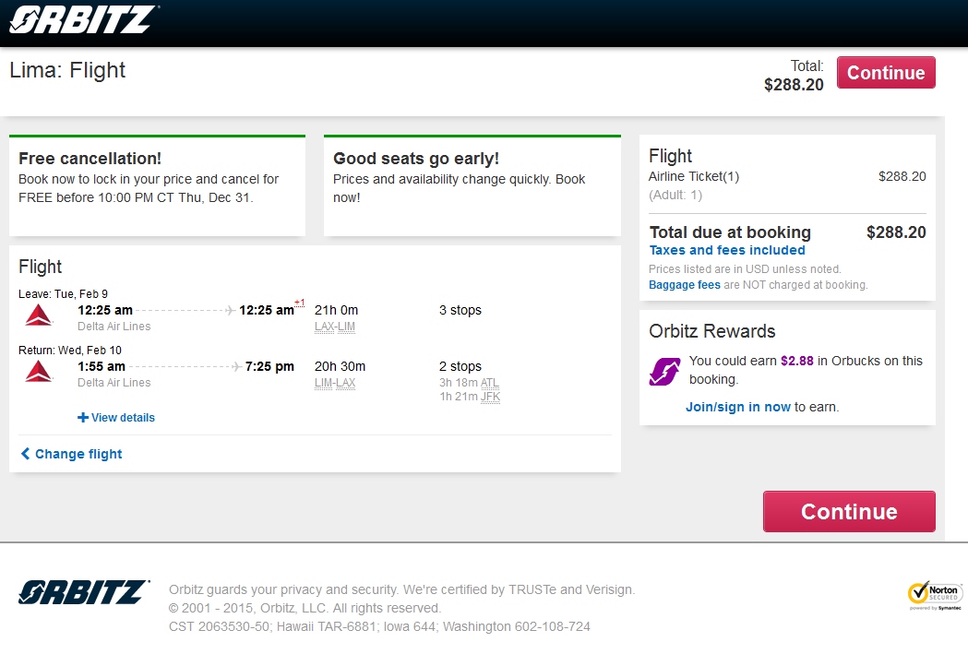This screenshot has height=666, width=968.
Task: Expand View details for the flight
Action: [116, 418]
